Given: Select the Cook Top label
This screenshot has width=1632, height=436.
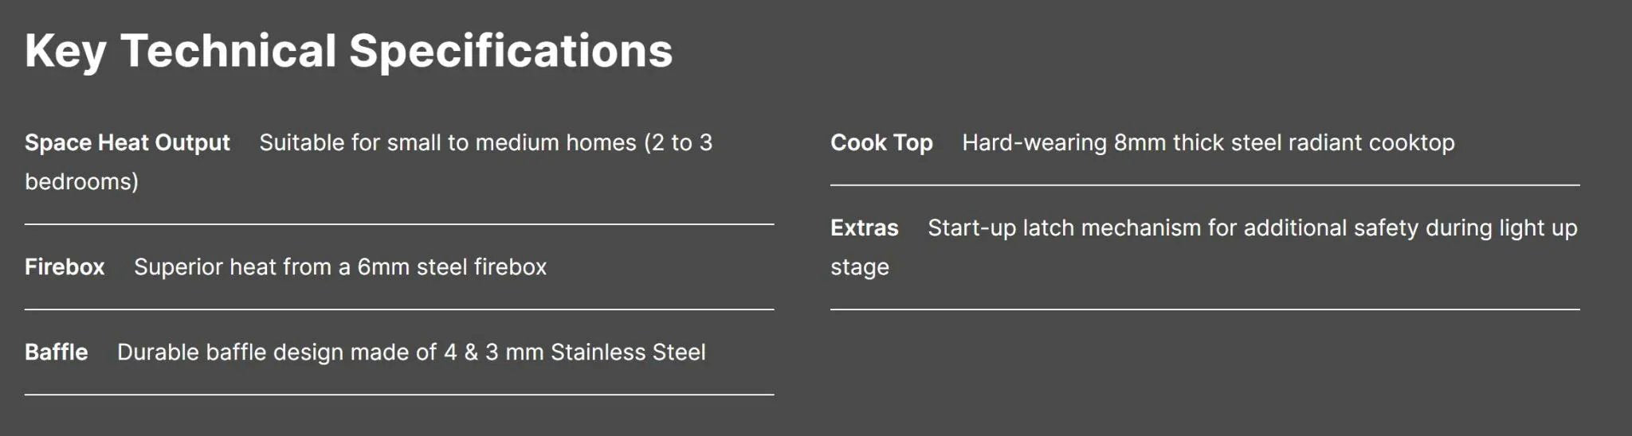Looking at the screenshot, I should (x=881, y=143).
